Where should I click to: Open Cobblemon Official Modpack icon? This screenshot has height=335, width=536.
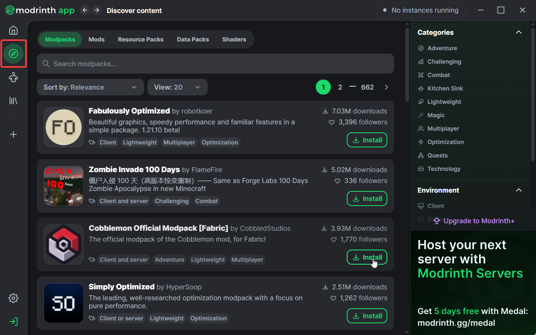64,245
